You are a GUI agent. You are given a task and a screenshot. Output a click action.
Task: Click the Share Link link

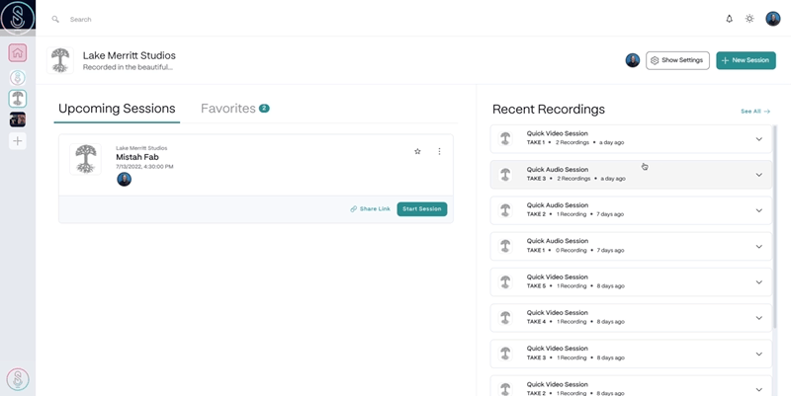[370, 209]
